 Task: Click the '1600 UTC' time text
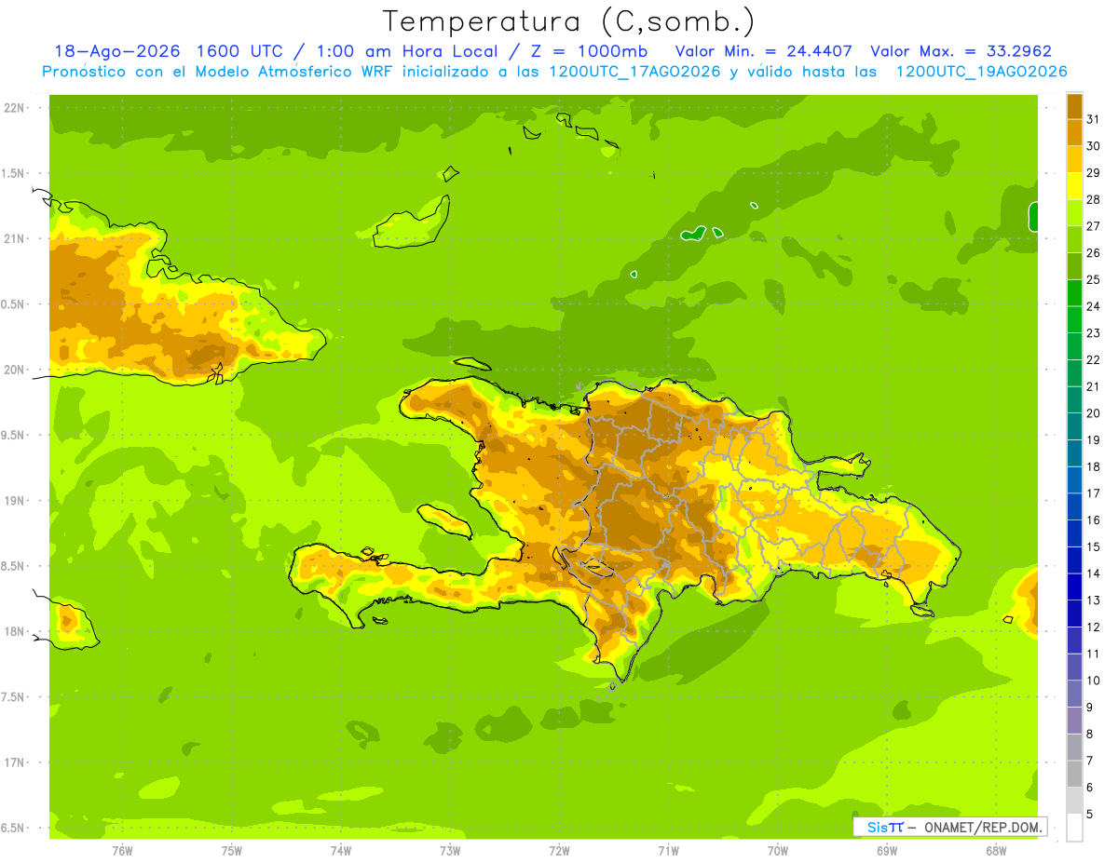coord(240,51)
